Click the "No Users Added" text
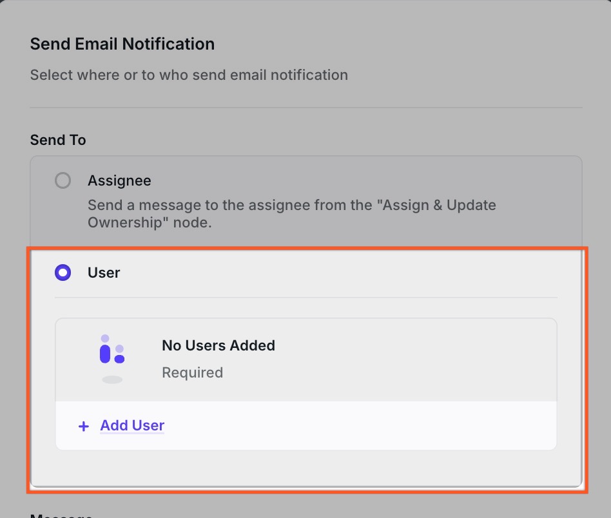The height and width of the screenshot is (518, 611). coord(218,345)
